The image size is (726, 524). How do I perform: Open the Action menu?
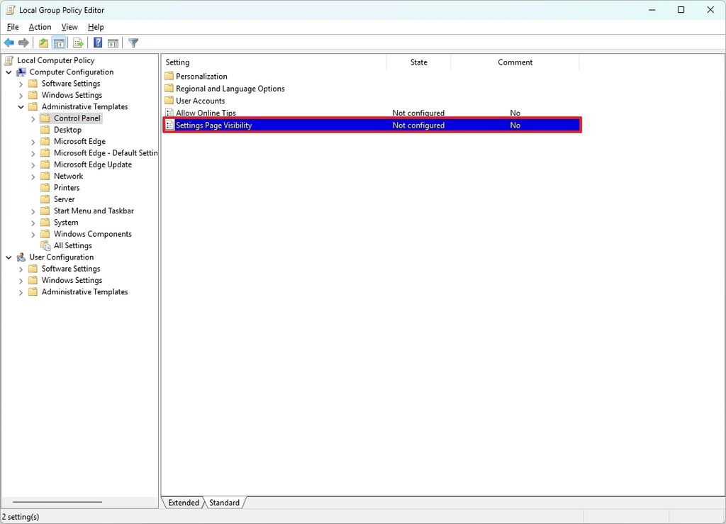[x=39, y=27]
